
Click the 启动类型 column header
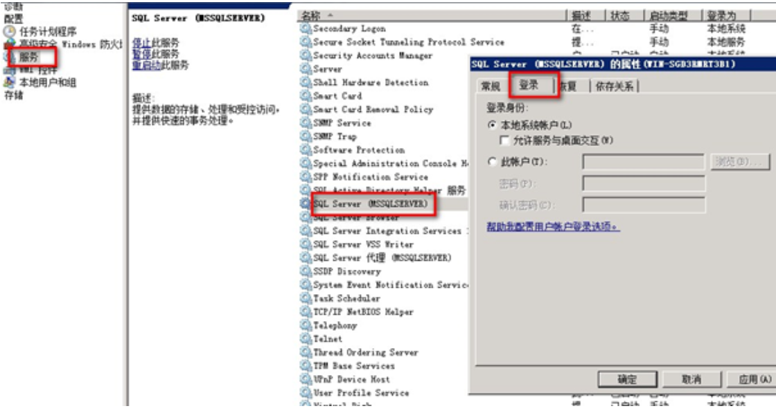coord(672,16)
